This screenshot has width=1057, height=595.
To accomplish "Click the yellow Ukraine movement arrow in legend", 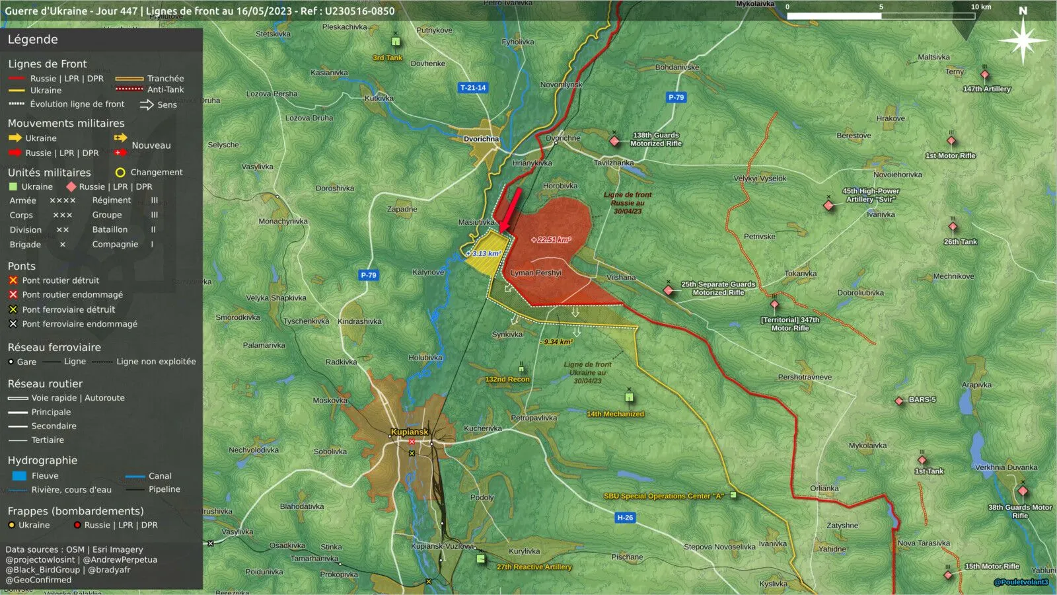I will point(15,138).
